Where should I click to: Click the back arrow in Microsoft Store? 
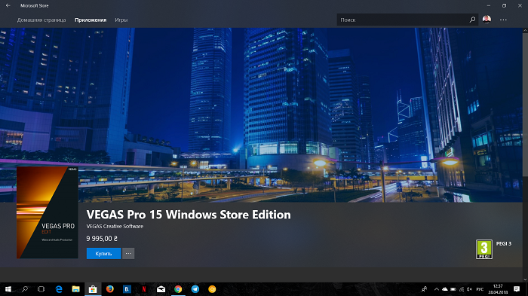coord(8,6)
